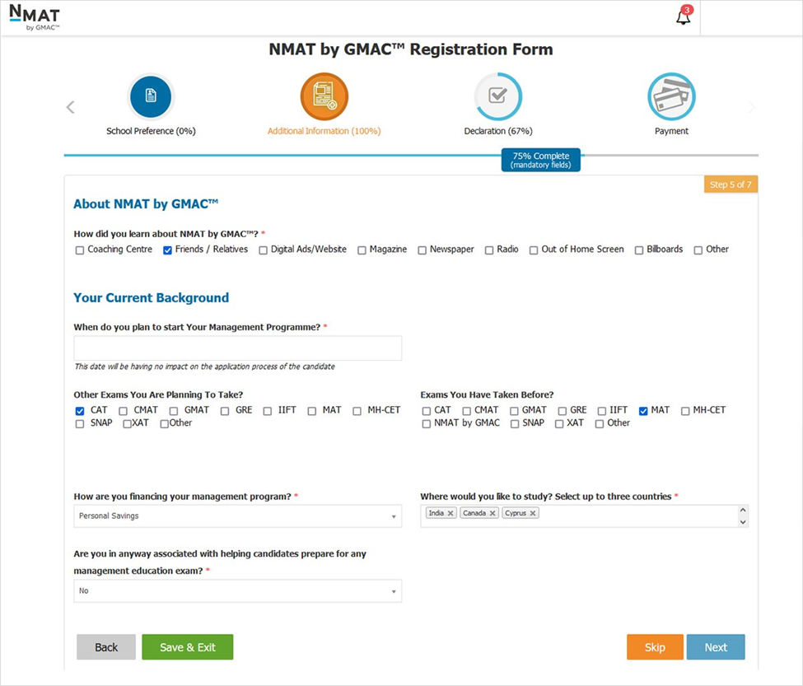Select the Additional Information step icon
This screenshot has width=803, height=686.
click(x=324, y=96)
